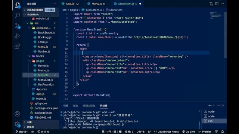Screen dimensions: 239x134
Task: Expand the Outline section
Action: pyautogui.click(x=41, y=122)
